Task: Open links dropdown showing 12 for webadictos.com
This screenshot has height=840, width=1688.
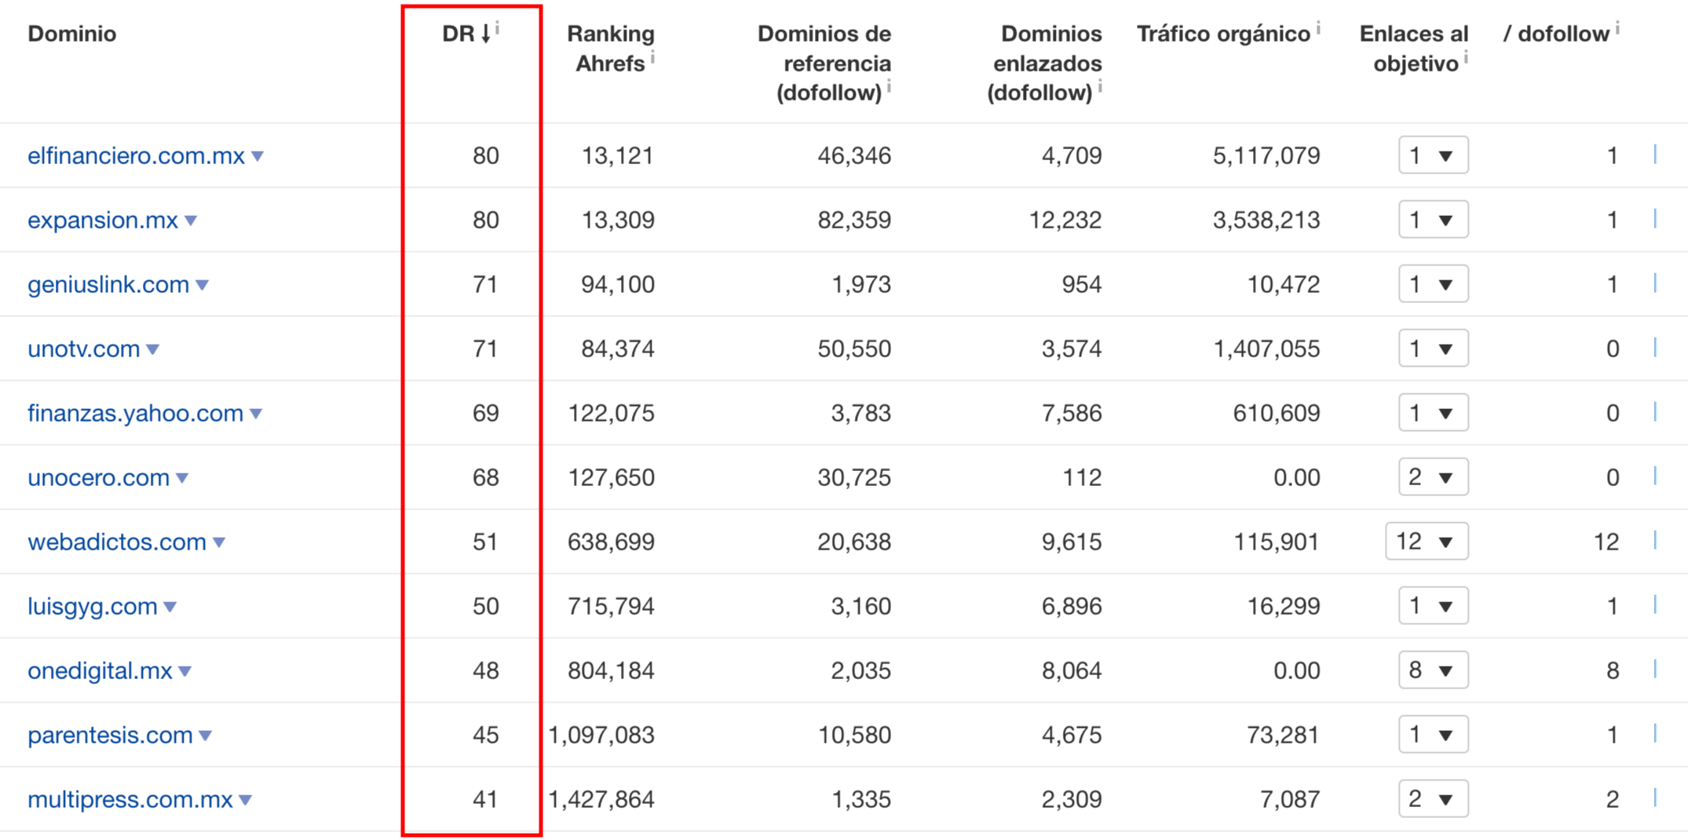Action: click(1427, 542)
